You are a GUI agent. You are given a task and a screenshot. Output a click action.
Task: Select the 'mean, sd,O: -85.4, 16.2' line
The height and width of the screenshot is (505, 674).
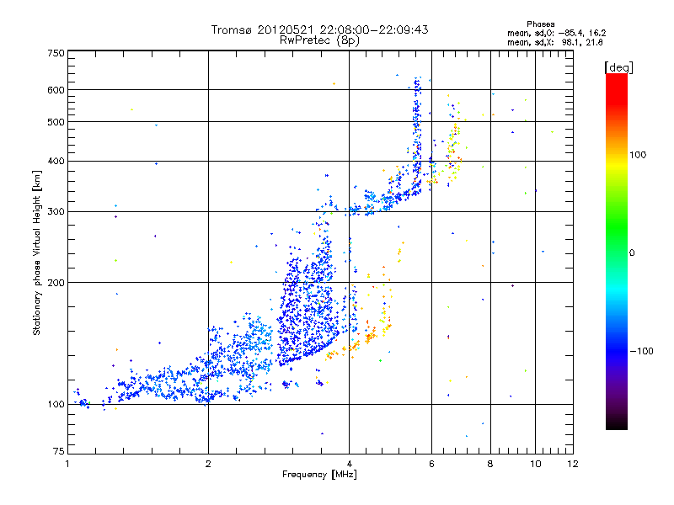click(x=557, y=33)
